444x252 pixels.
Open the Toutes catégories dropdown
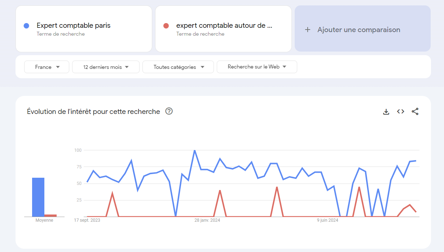(178, 67)
